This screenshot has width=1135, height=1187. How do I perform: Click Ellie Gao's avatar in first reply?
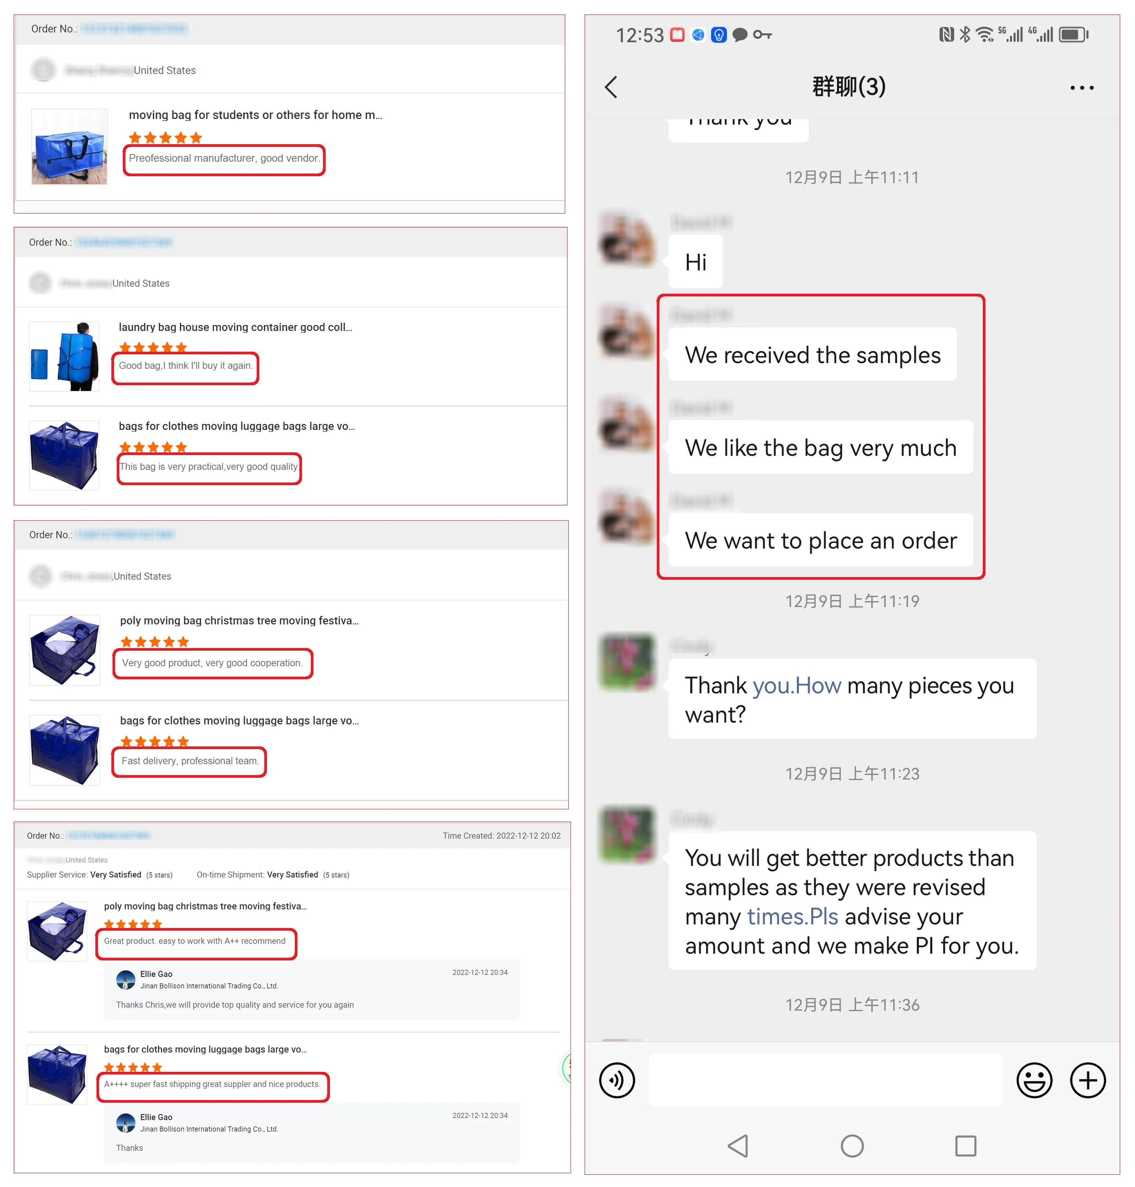[126, 980]
